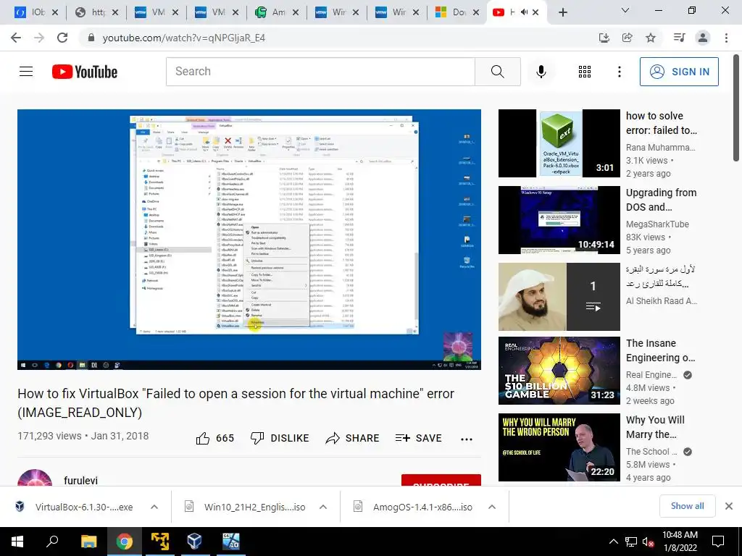Click the muted volume tray icon
This screenshot has height=556, width=742.
(649, 542)
